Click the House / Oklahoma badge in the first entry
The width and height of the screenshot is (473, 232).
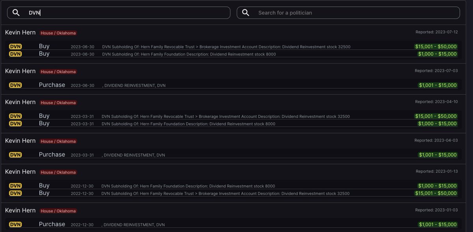[x=58, y=33]
